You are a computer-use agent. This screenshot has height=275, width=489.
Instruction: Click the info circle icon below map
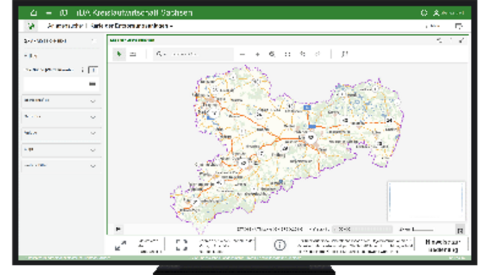(280, 245)
